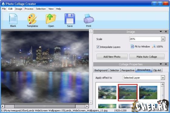
Task: Click the Scale value field showing 26%
Action: pos(145,39)
